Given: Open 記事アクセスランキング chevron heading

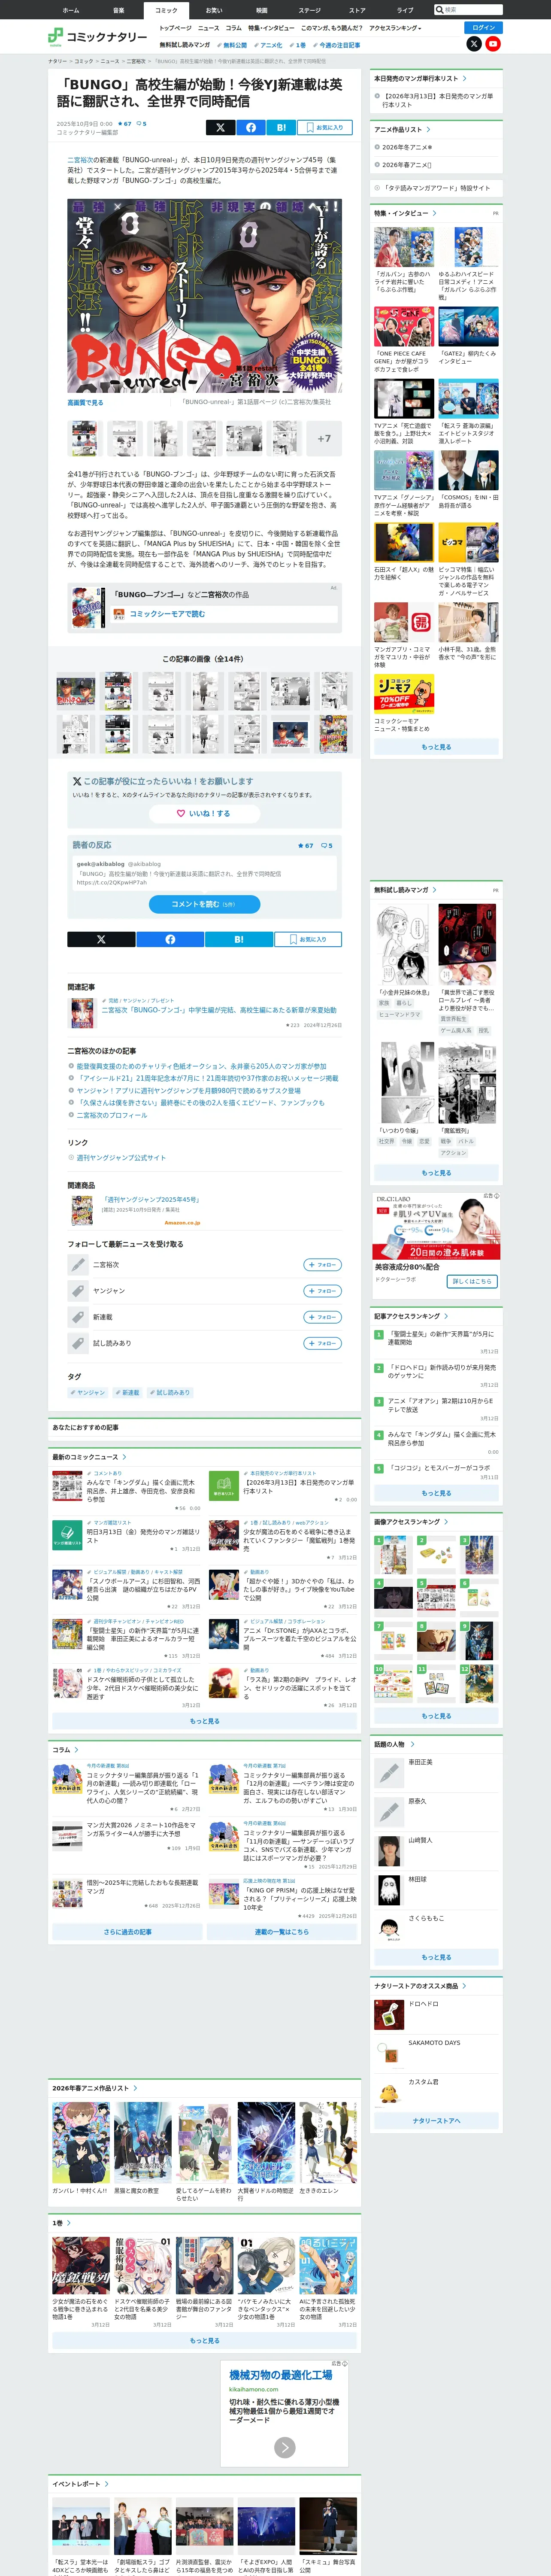Looking at the screenshot, I should pos(411,1316).
